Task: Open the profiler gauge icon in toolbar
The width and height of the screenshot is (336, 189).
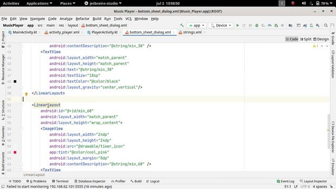Action: (x=269, y=25)
